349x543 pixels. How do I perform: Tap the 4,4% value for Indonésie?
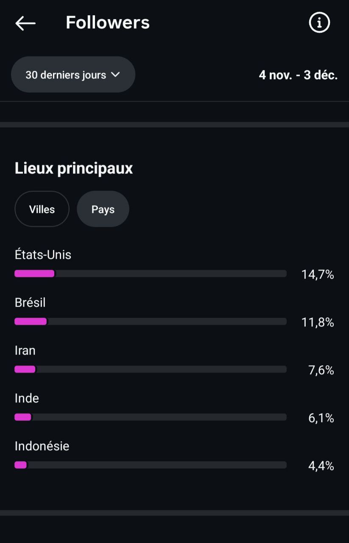[321, 466]
